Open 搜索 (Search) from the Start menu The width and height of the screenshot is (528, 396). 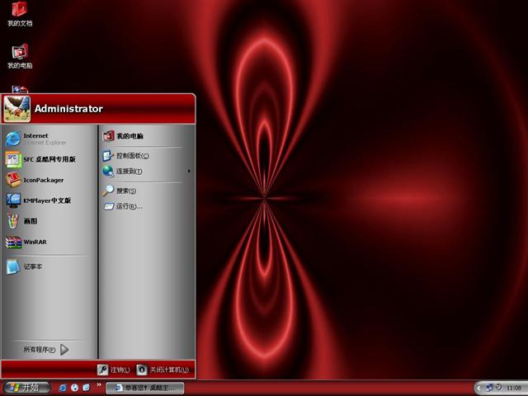coord(125,191)
